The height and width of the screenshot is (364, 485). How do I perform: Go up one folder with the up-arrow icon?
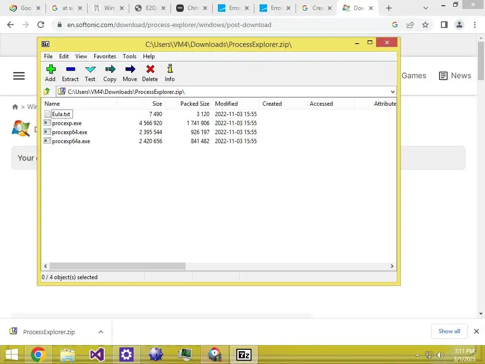click(x=47, y=91)
